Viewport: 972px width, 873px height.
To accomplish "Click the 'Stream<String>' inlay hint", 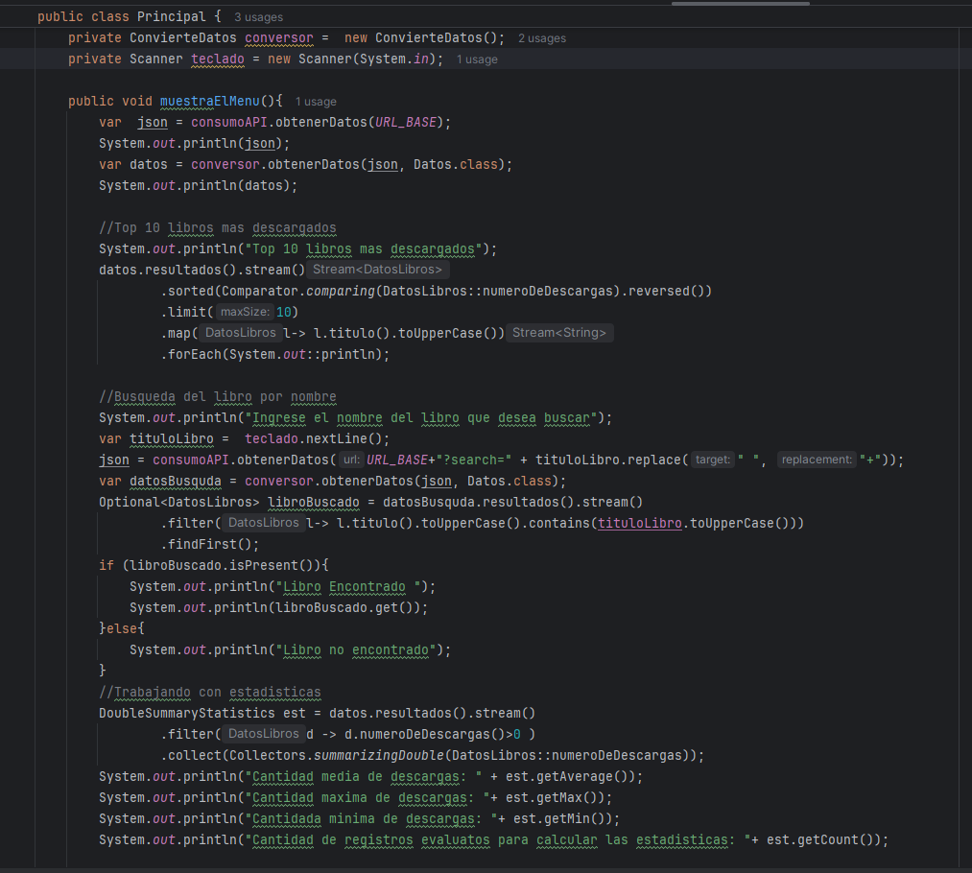I will click(559, 333).
